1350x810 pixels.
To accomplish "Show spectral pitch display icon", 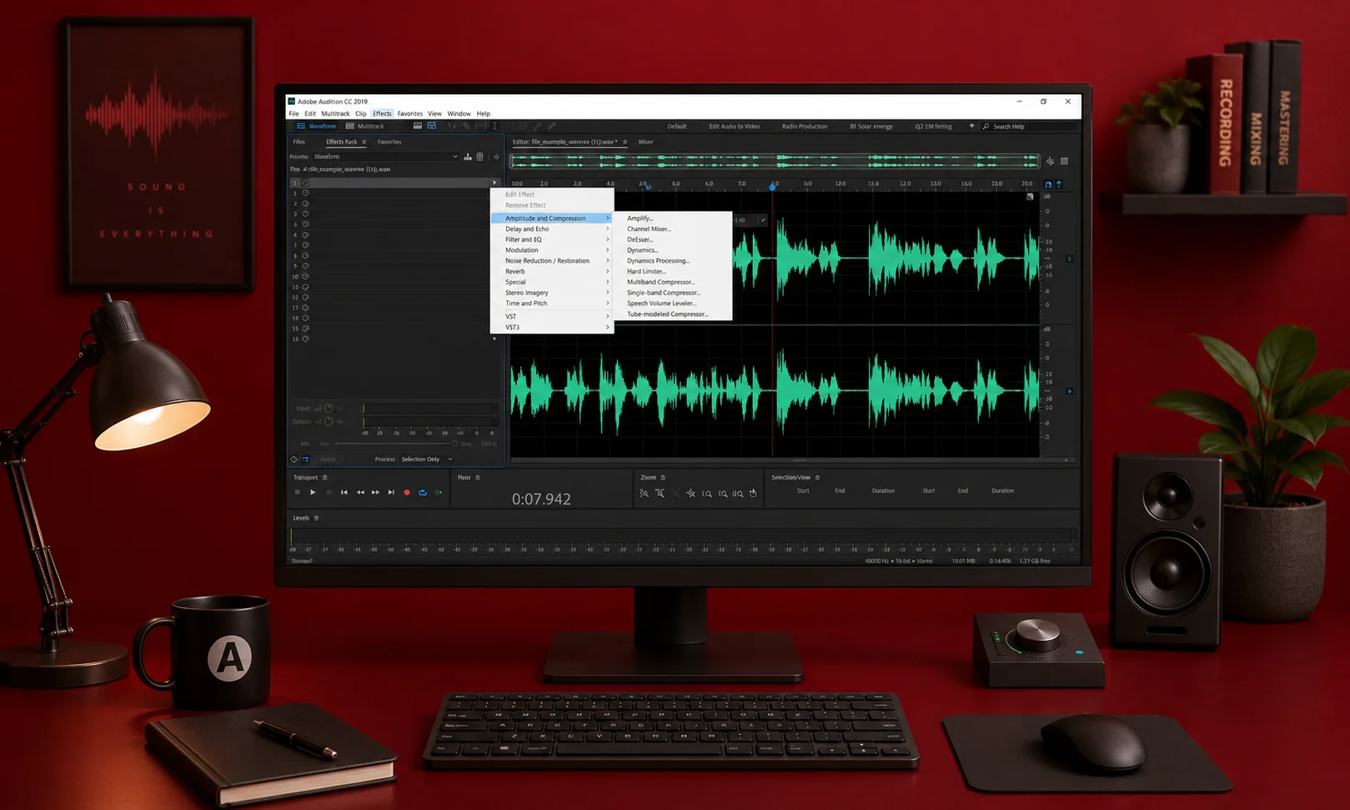I will 432,126.
